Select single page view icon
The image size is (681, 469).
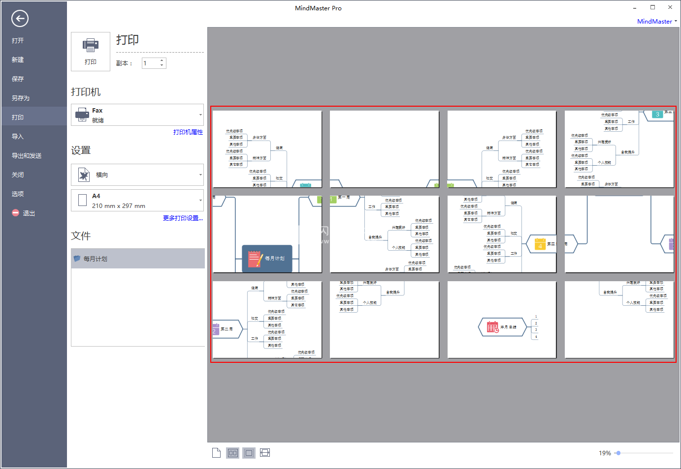coord(216,453)
